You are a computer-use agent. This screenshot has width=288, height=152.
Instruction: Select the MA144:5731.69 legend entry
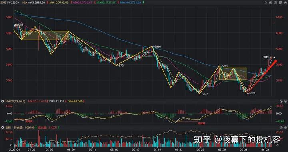pos(130,2)
